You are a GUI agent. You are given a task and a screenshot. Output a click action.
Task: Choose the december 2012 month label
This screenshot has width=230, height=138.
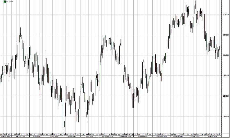coord(178,136)
